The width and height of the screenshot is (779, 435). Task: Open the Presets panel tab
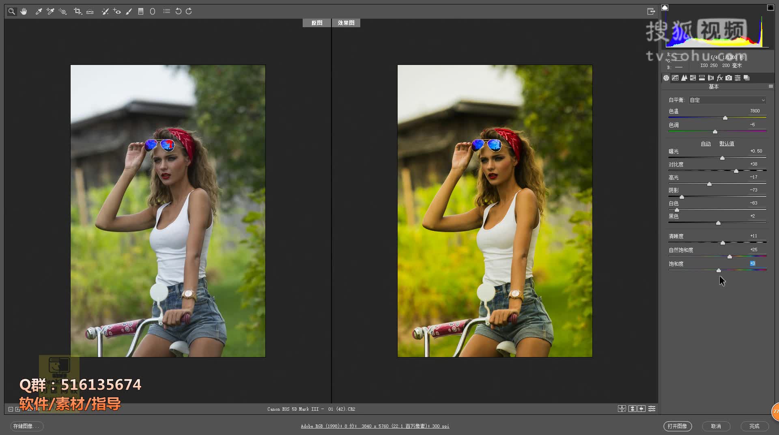(x=738, y=78)
